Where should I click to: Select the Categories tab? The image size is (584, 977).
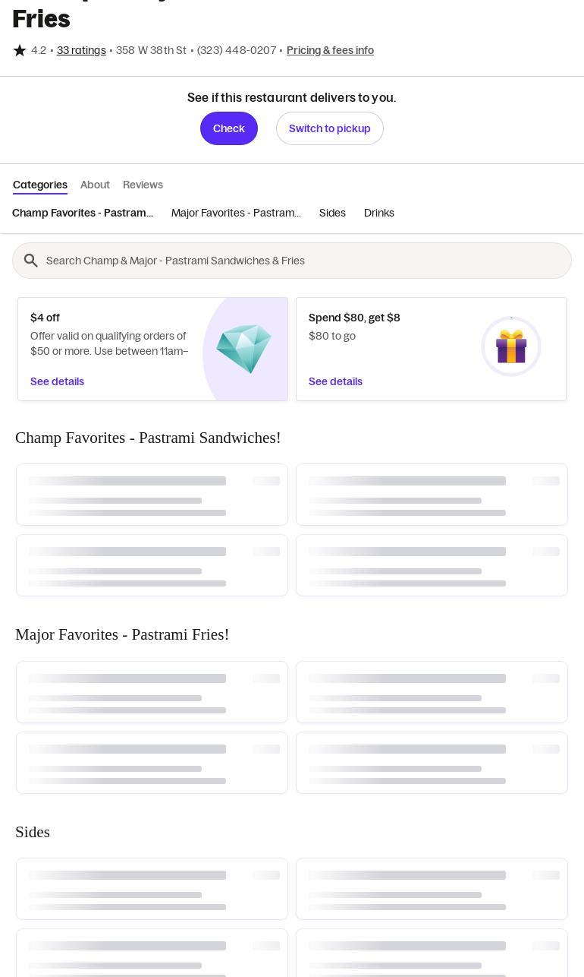pos(40,185)
